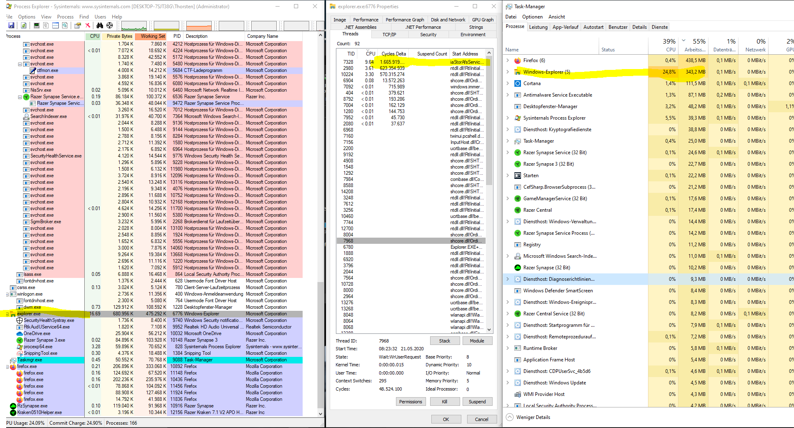Switch to the Leistung tab in Task-Manager
The width and height of the screenshot is (794, 428).
click(538, 27)
